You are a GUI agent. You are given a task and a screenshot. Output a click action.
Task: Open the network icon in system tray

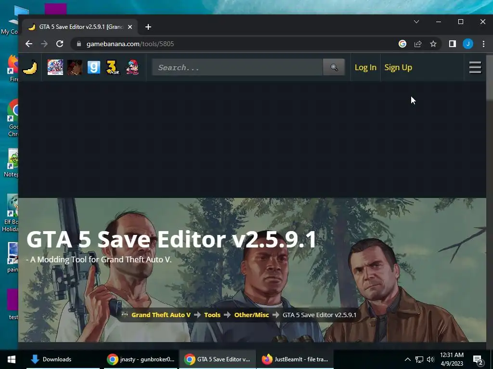coord(419,359)
